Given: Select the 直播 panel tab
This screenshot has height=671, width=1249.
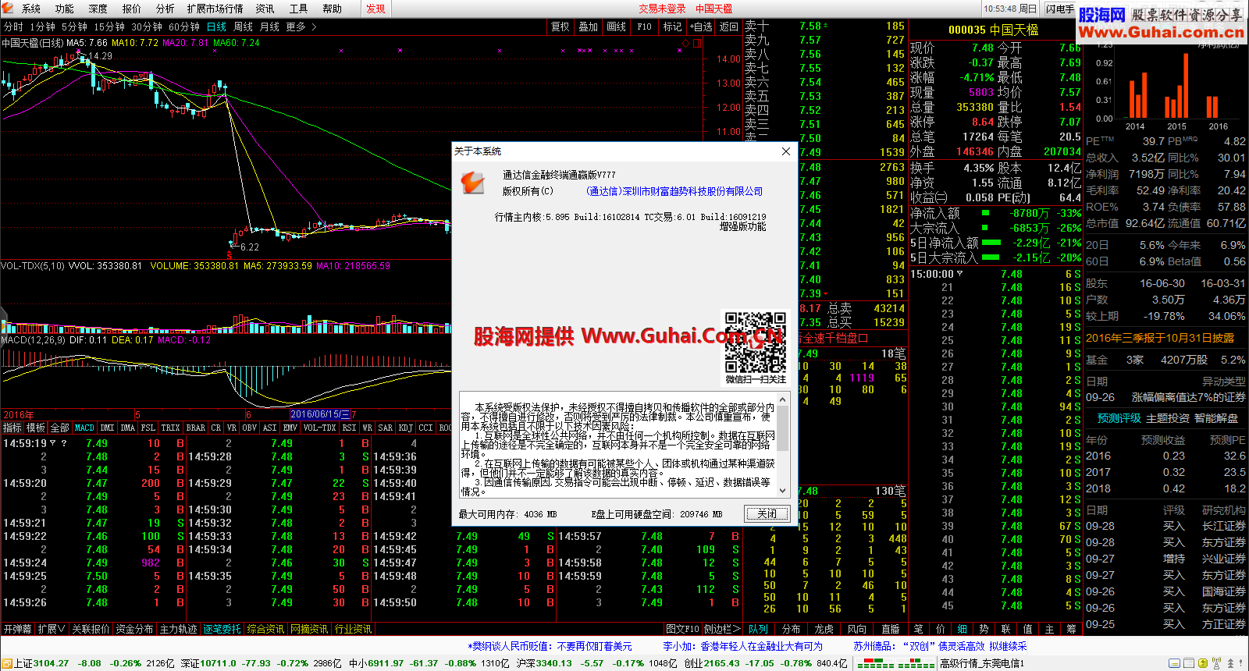Looking at the screenshot, I should [891, 629].
